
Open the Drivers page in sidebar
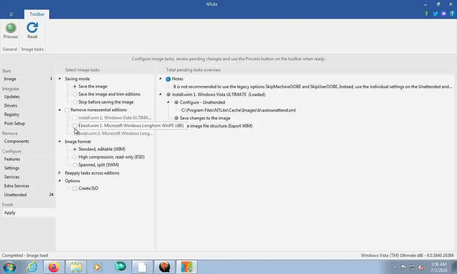click(x=28, y=106)
